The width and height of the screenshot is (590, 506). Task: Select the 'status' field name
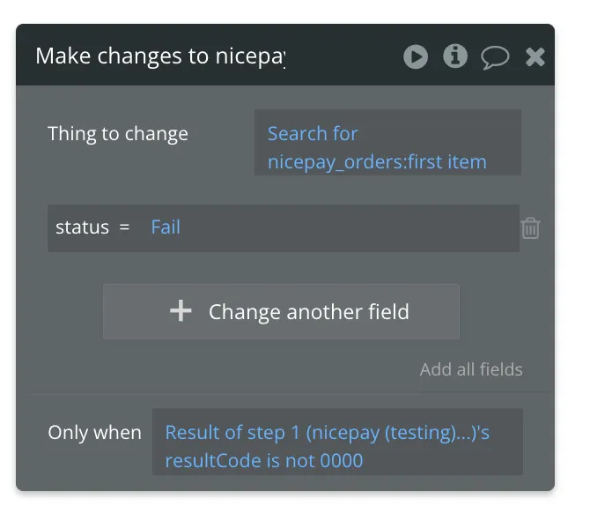pos(82,227)
